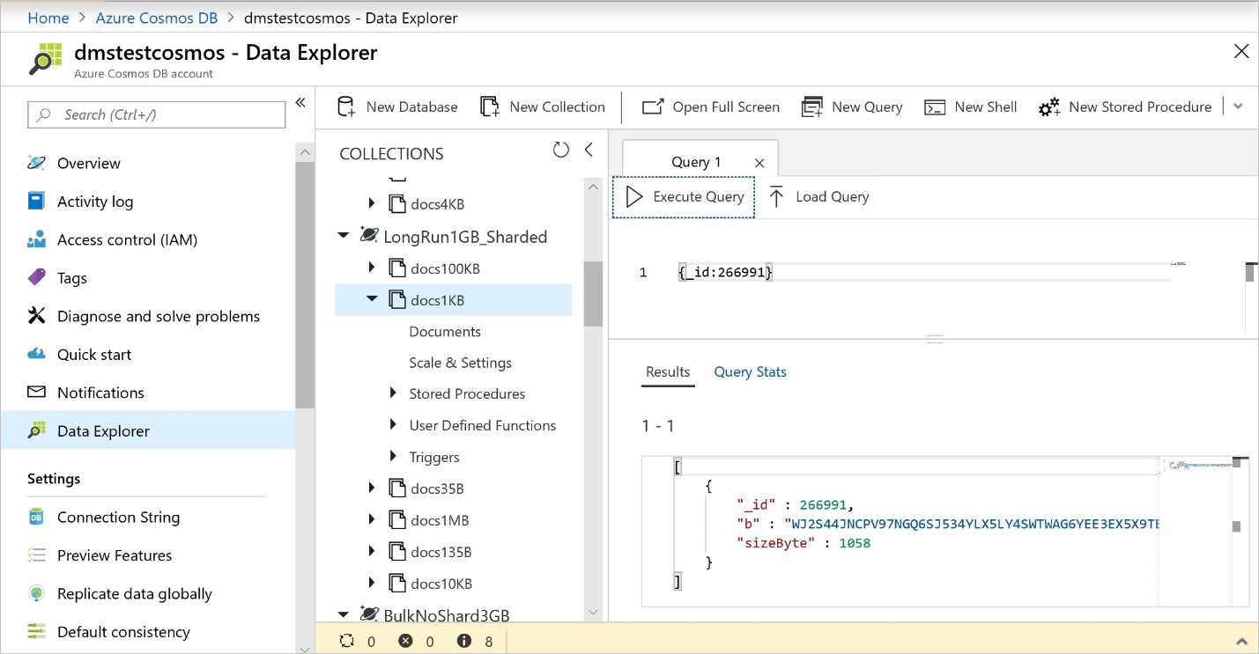Expand the docs35B collection
Image resolution: width=1259 pixels, height=654 pixels.
[372, 488]
